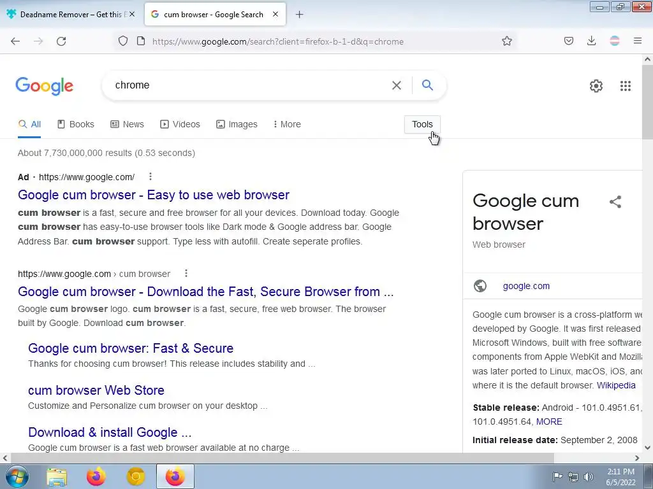Viewport: 653px width, 489px height.
Task: Open the Chrome icon on the taskbar
Action: coord(135,477)
